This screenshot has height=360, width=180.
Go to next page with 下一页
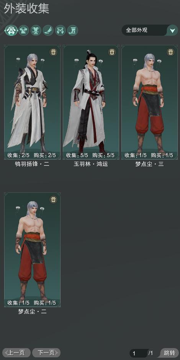pyautogui.click(x=46, y=353)
